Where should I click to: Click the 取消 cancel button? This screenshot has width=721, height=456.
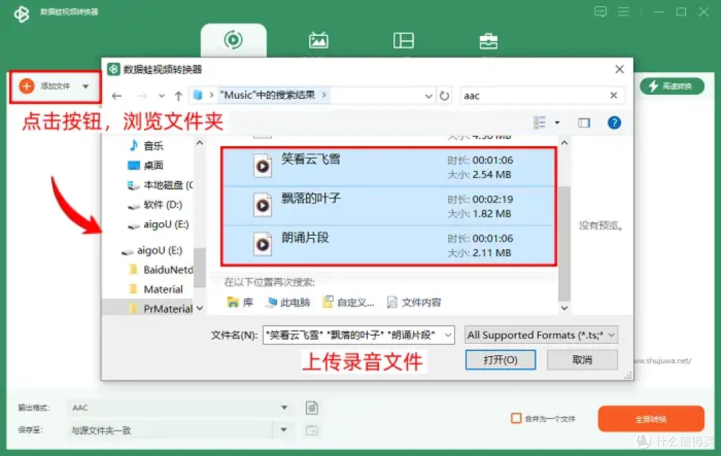pos(582,360)
